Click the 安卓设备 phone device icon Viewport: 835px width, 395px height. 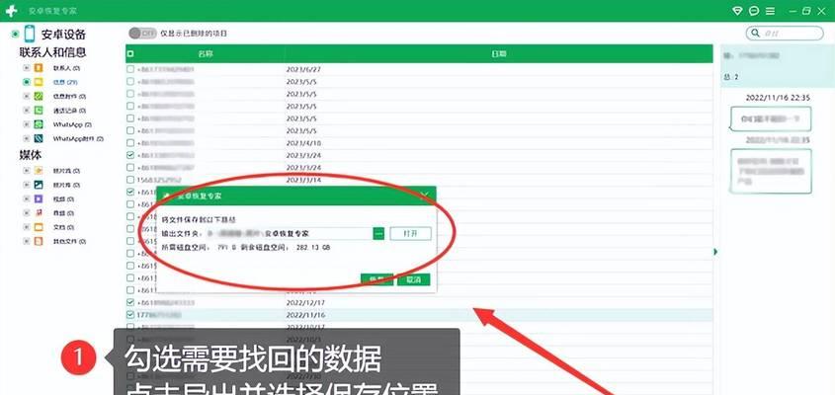30,35
